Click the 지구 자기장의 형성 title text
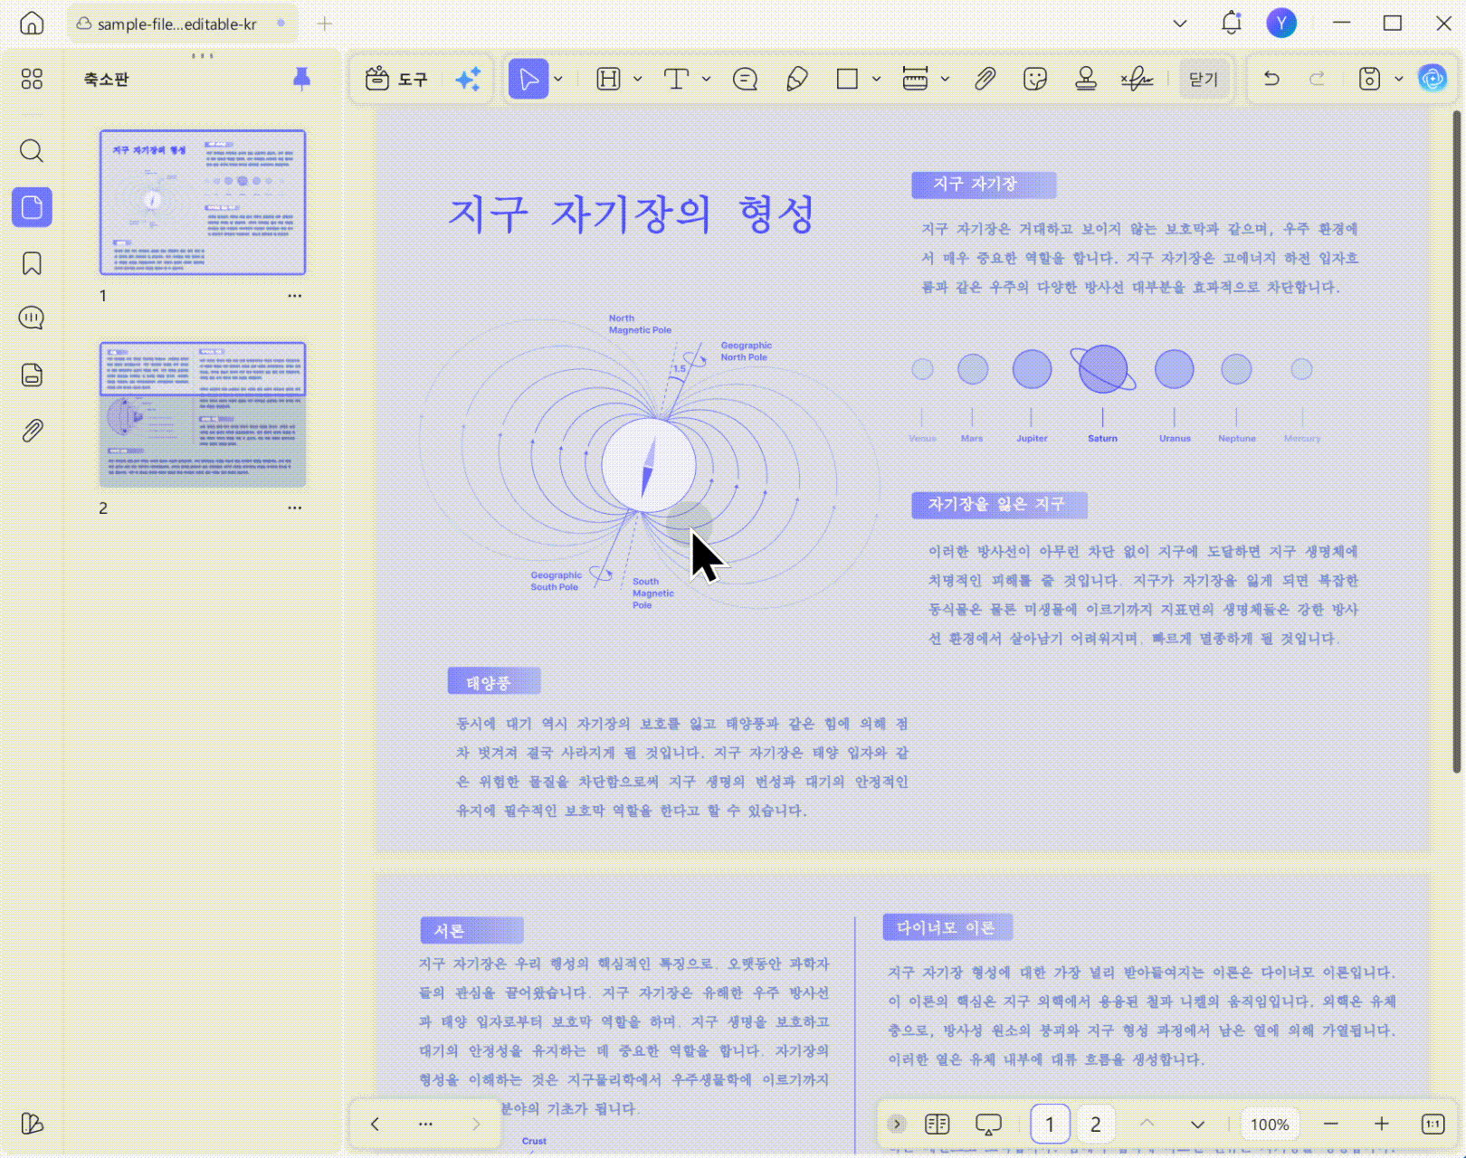The width and height of the screenshot is (1466, 1158). coord(632,214)
